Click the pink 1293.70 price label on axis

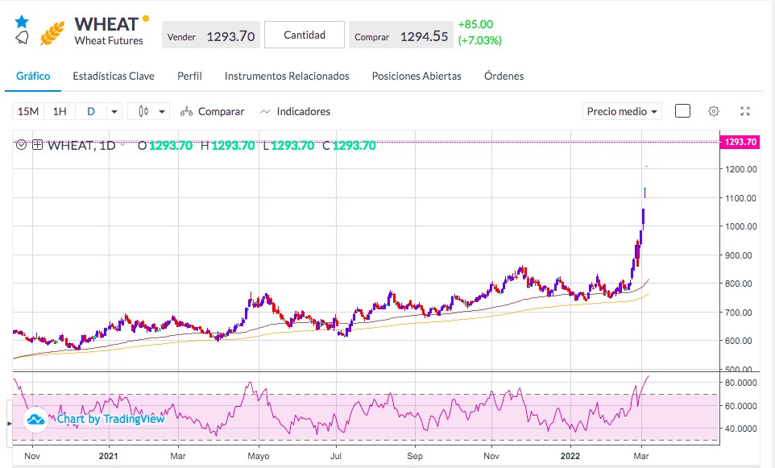pyautogui.click(x=740, y=142)
